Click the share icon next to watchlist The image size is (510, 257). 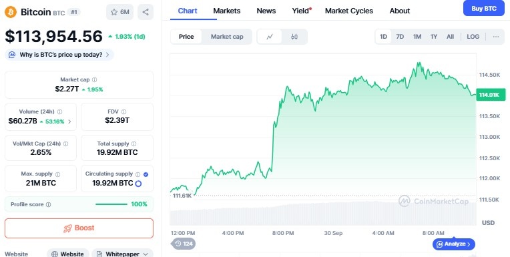coord(146,12)
